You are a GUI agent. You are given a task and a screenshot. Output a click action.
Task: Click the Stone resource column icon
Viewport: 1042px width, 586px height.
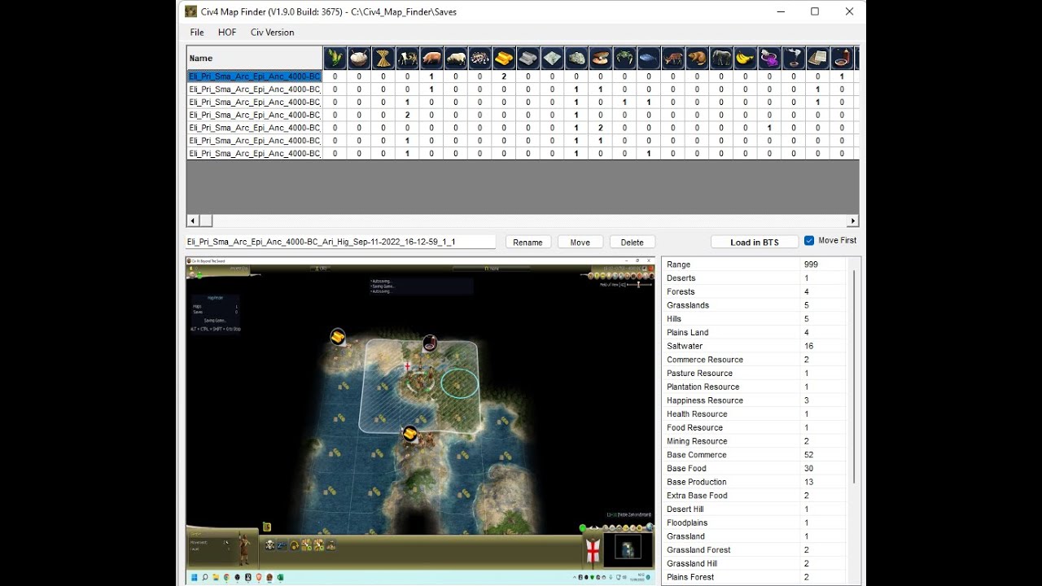point(576,58)
